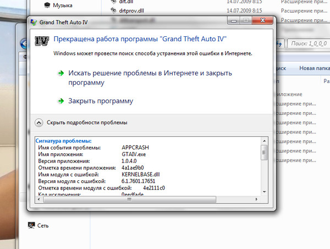The image size is (330, 249).
Task: Click the down arrow of the details vertical scrollbar
Action: point(265,192)
